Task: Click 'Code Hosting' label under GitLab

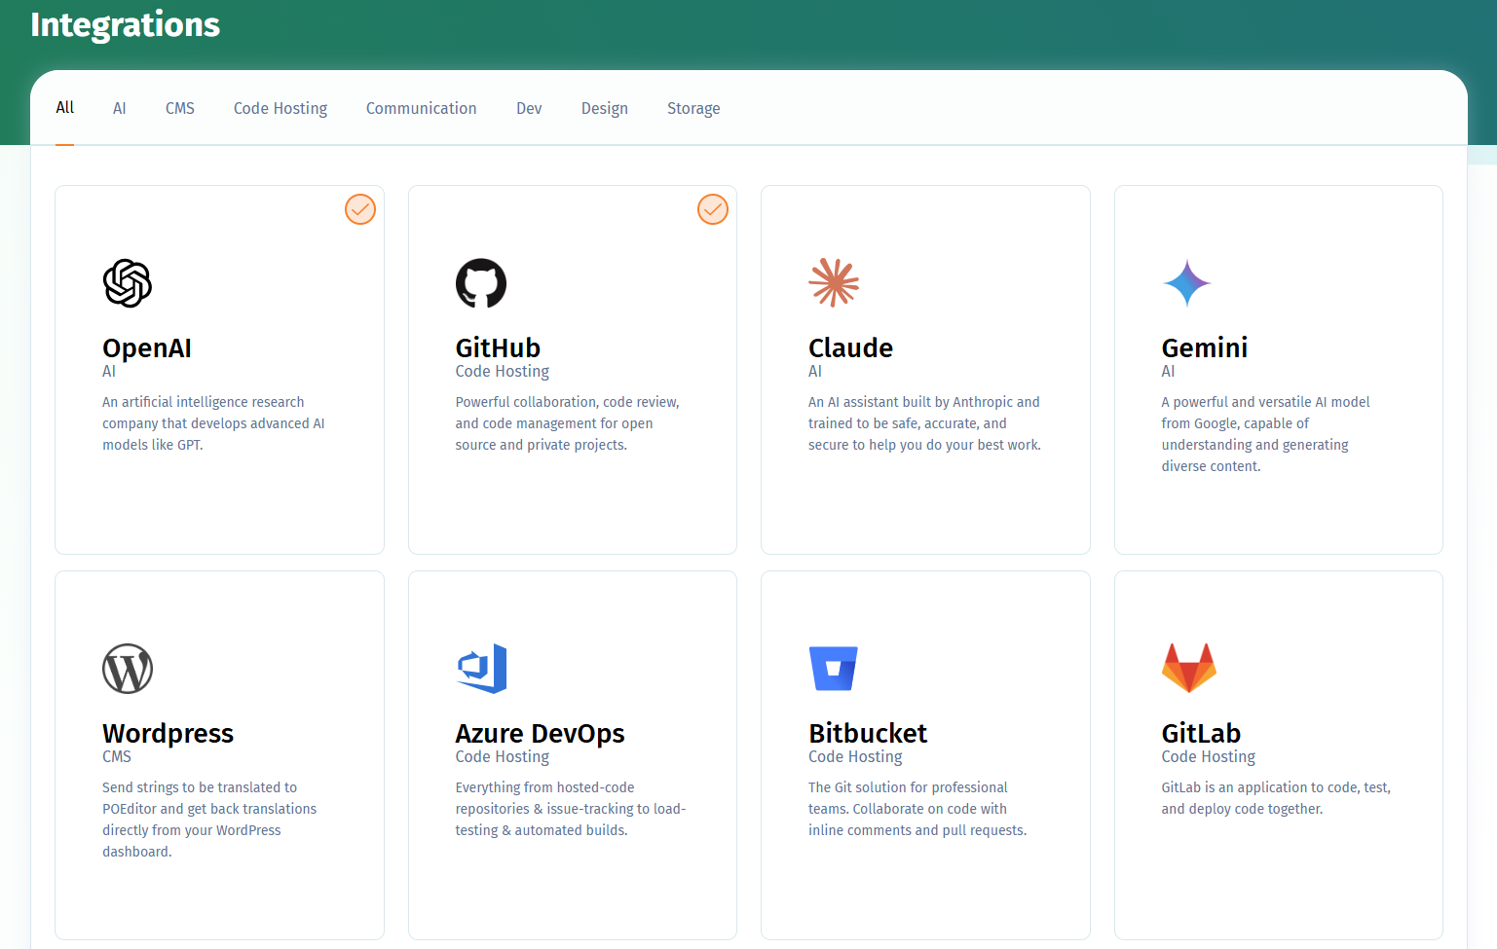Action: 1209,756
